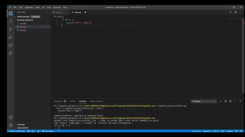245x137 pixels.
Task: Open the Extensions view
Action: pyautogui.click(x=11, y=45)
